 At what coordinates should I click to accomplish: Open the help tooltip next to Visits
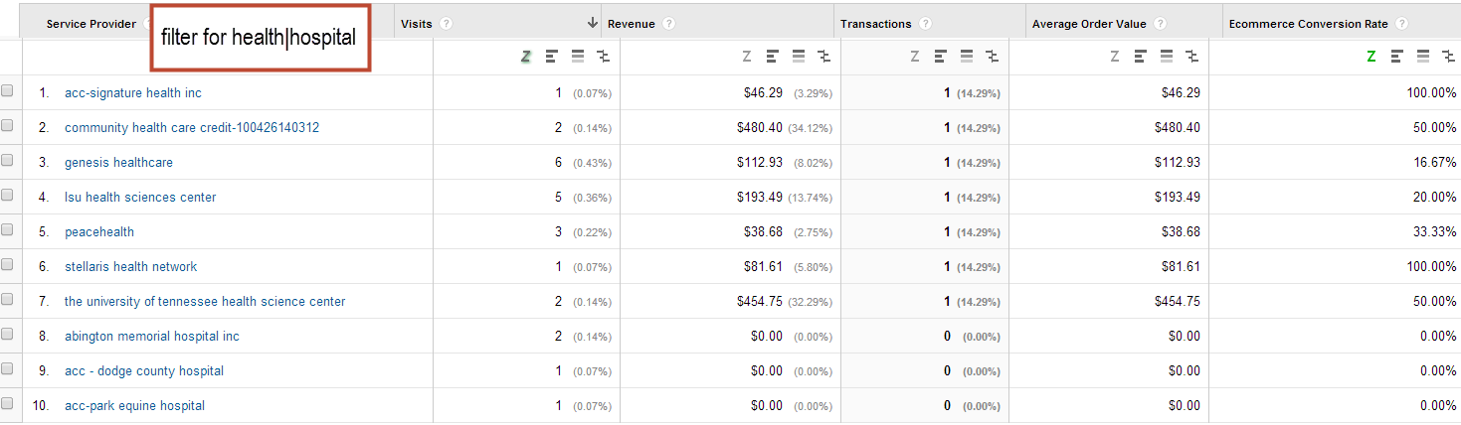point(446,24)
